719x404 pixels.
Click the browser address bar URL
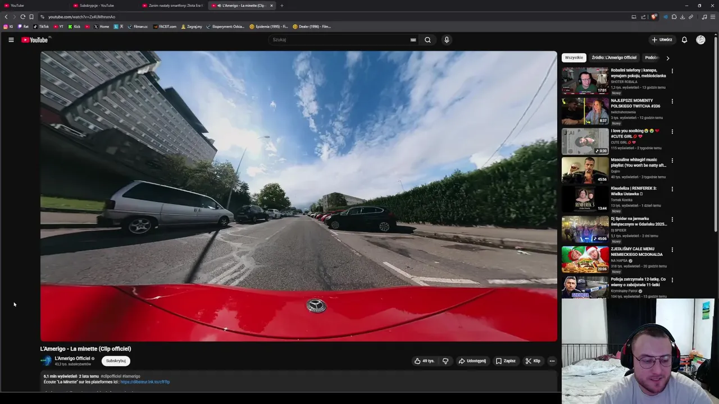tap(81, 17)
